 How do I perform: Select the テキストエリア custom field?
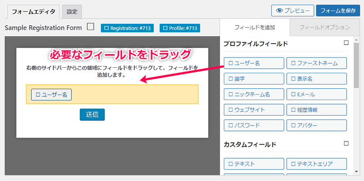[x=317, y=164]
